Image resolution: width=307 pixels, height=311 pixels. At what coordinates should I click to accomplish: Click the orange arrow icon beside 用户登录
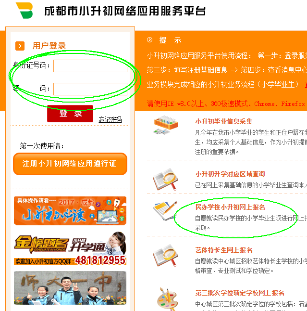point(20,46)
